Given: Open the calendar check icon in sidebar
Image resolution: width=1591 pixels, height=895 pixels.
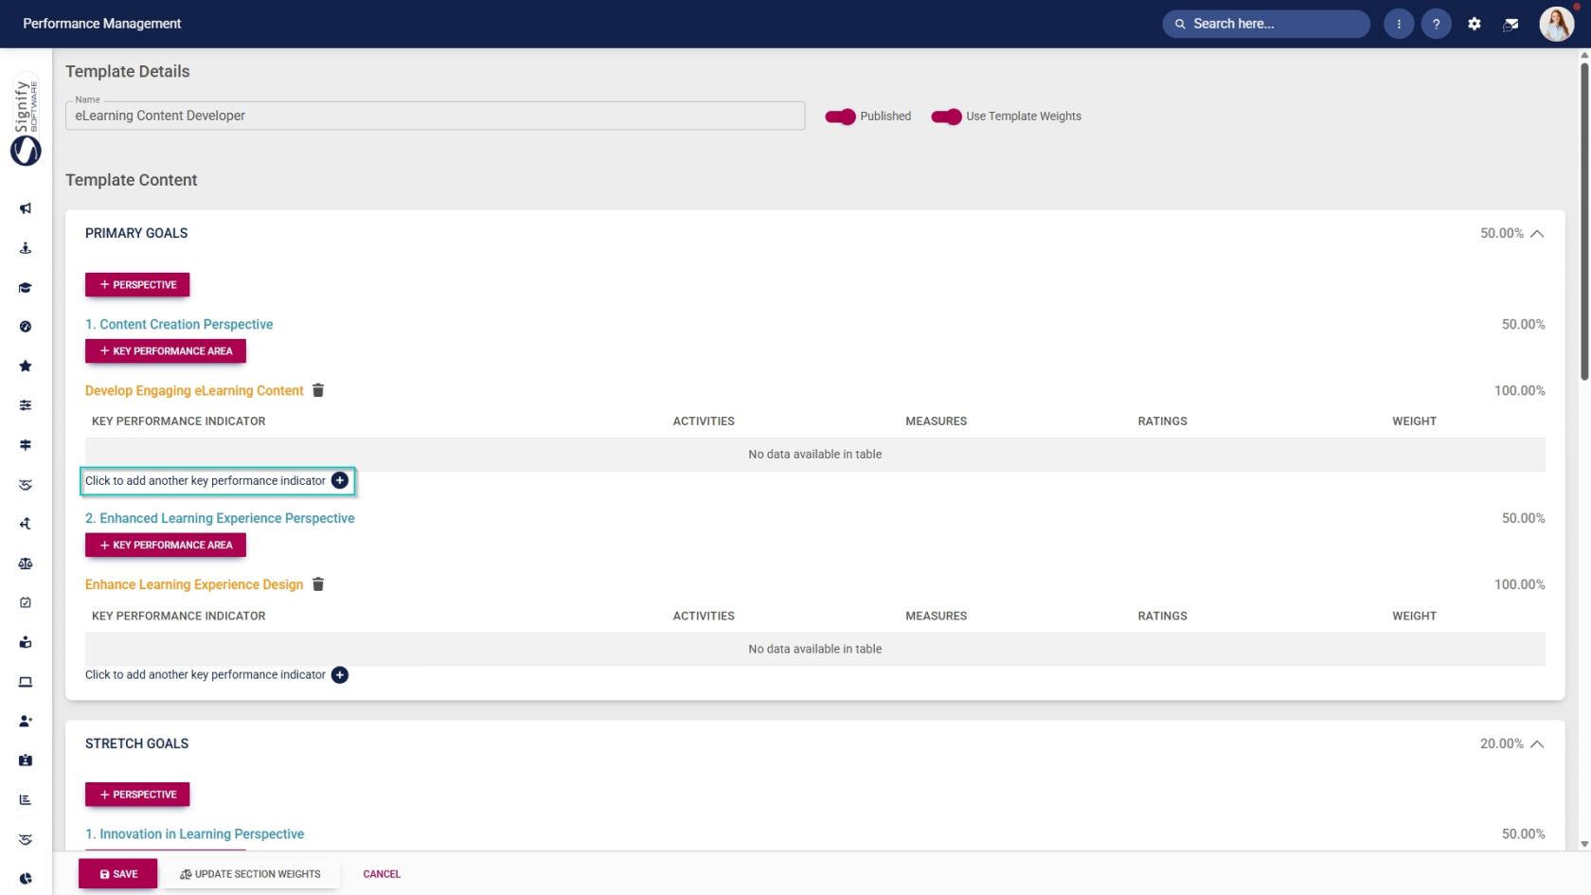Looking at the screenshot, I should click(x=26, y=602).
